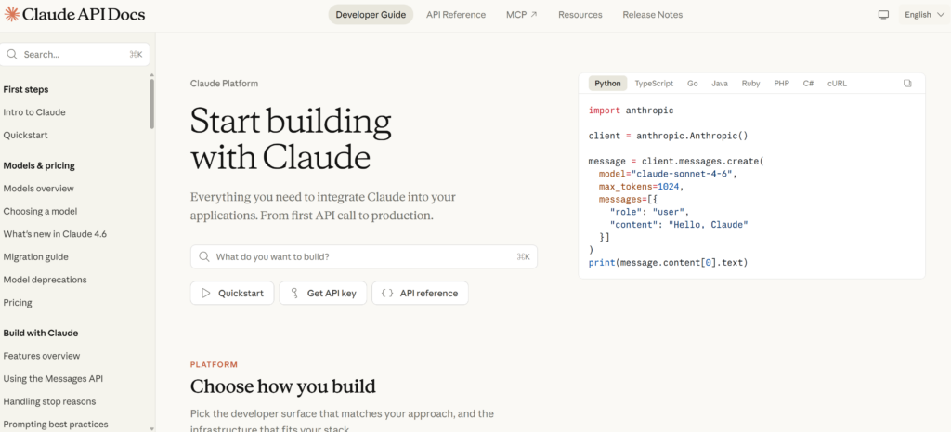This screenshot has width=951, height=432.
Task: Click the sidebar vertical scrollbar thumb
Action: coord(151,103)
